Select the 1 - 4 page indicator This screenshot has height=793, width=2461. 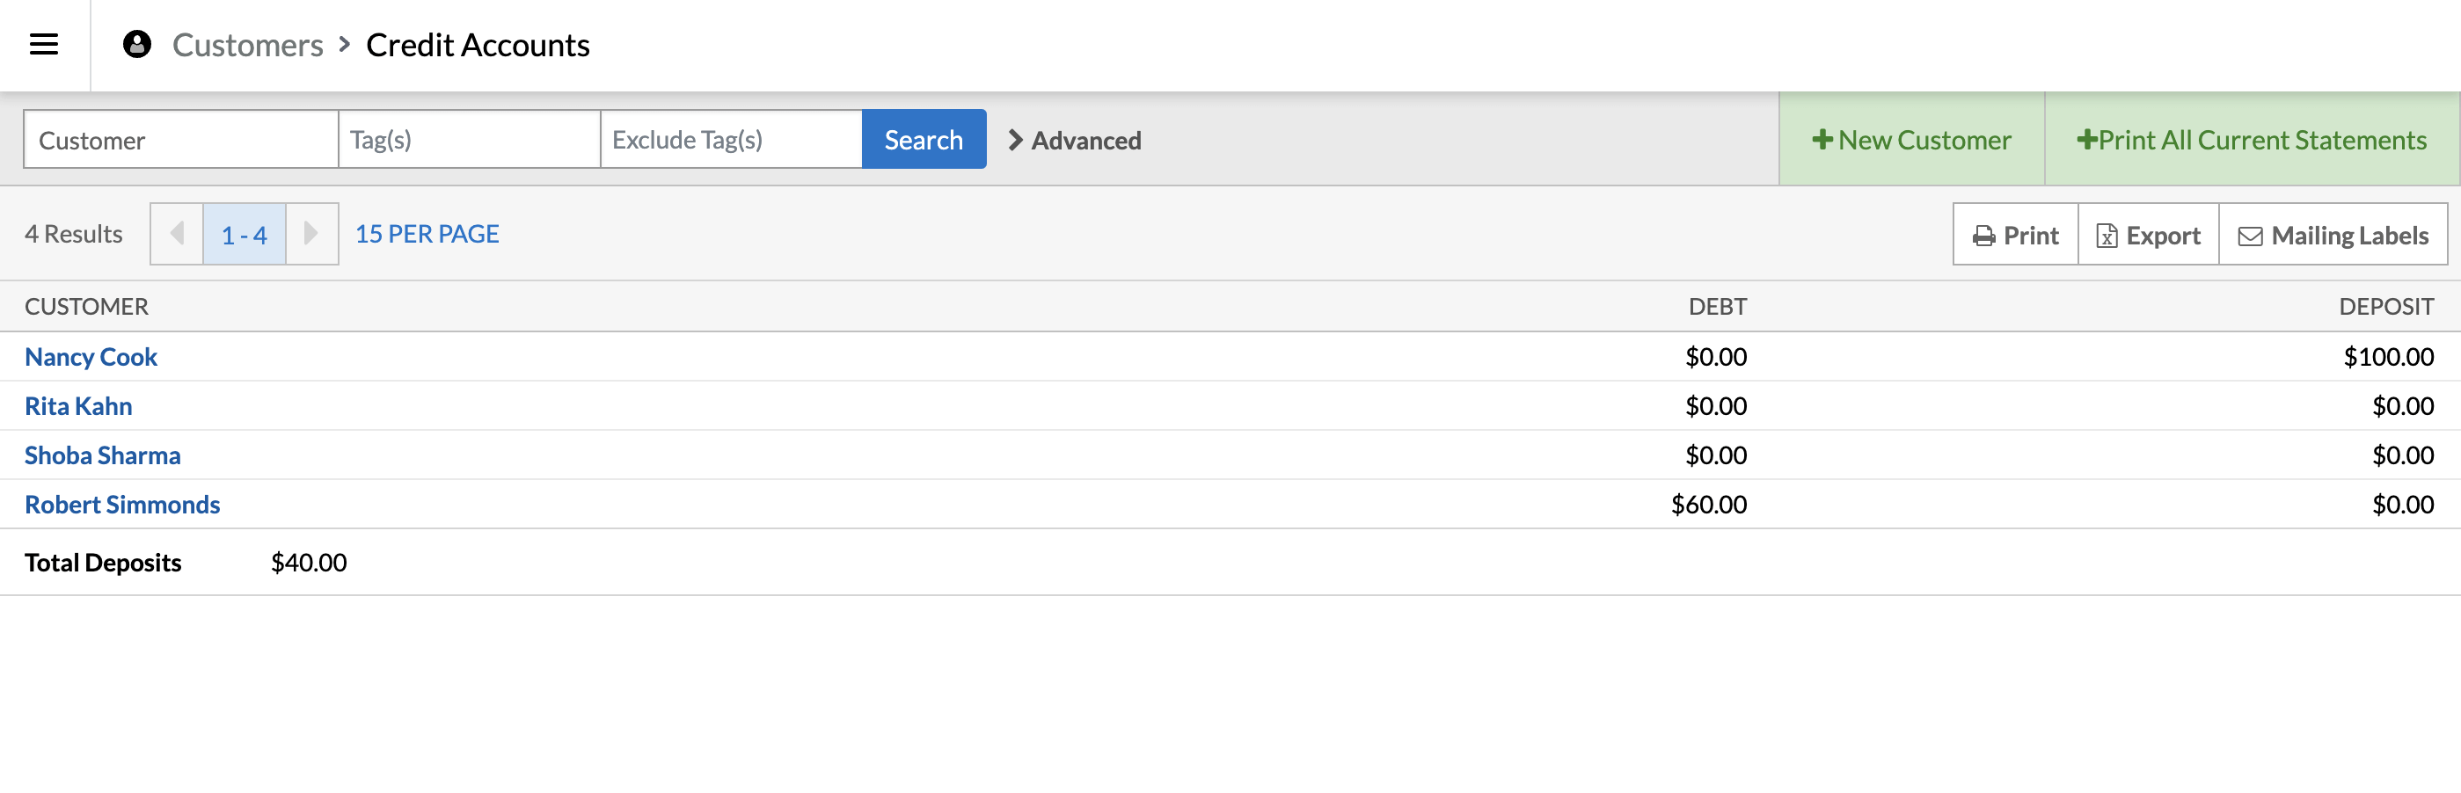point(244,233)
